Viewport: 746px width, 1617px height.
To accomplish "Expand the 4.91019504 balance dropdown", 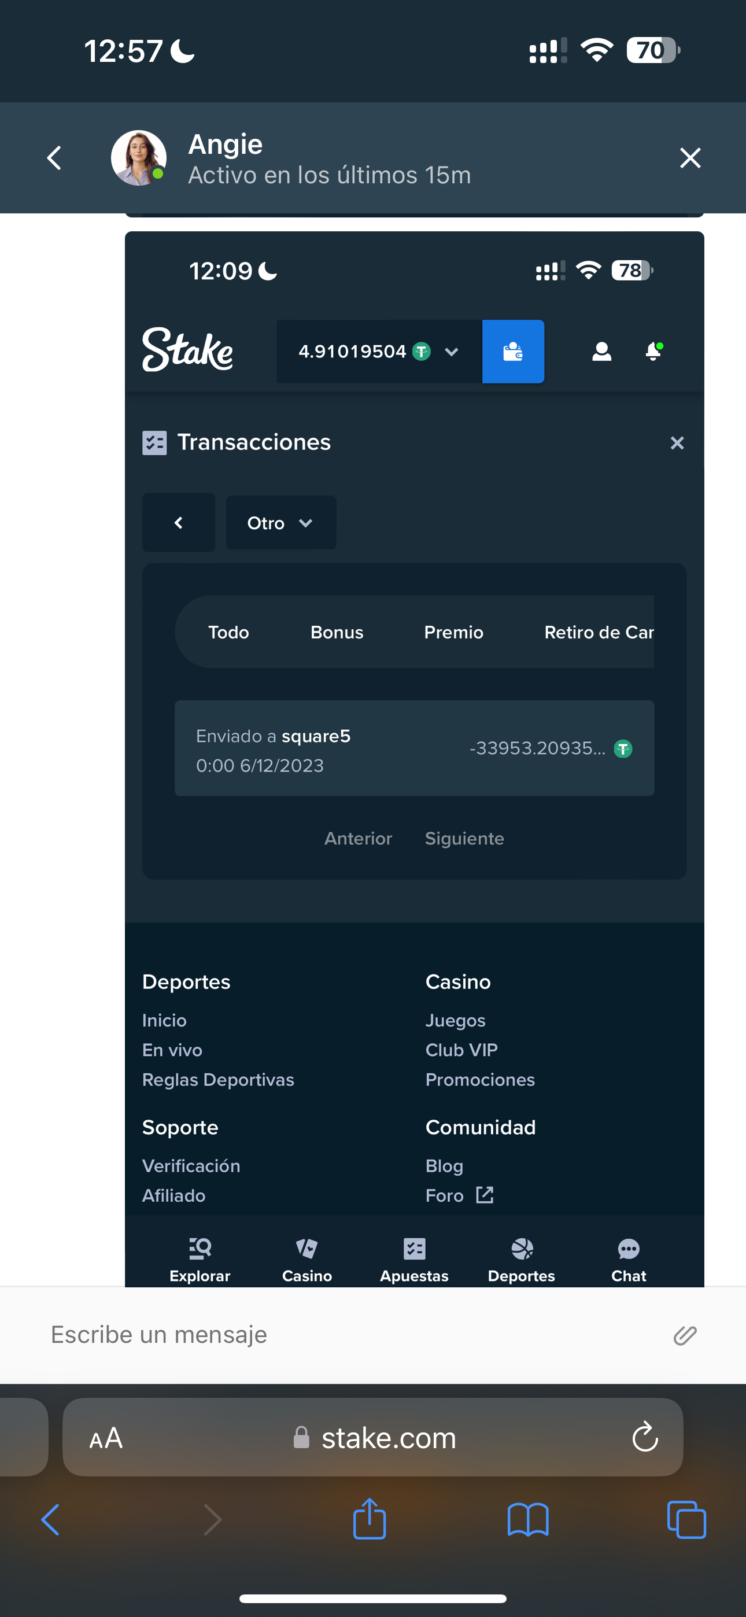I will point(451,352).
